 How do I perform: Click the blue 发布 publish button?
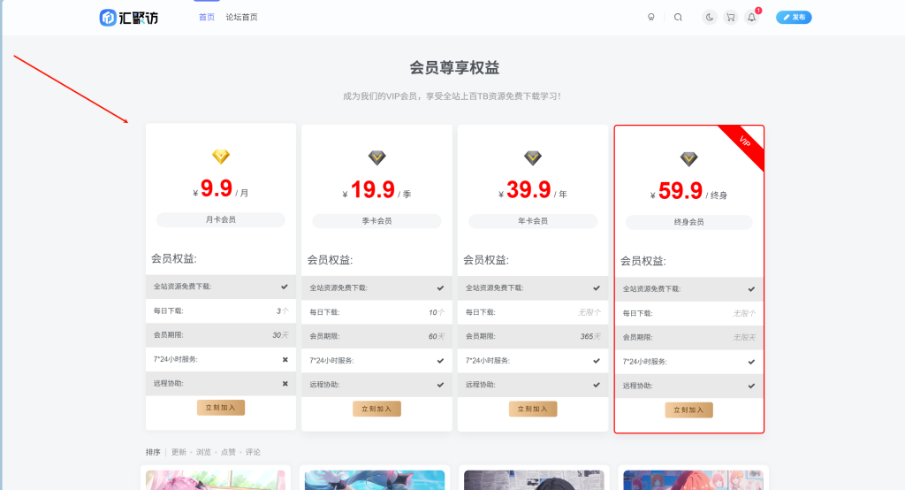794,18
